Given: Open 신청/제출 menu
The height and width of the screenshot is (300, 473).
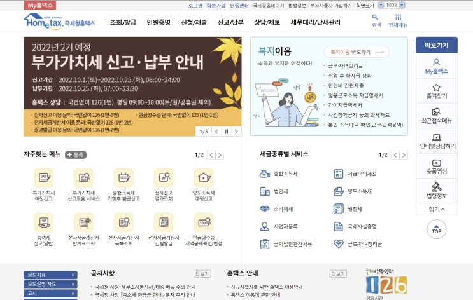Looking at the screenshot, I should click(194, 22).
